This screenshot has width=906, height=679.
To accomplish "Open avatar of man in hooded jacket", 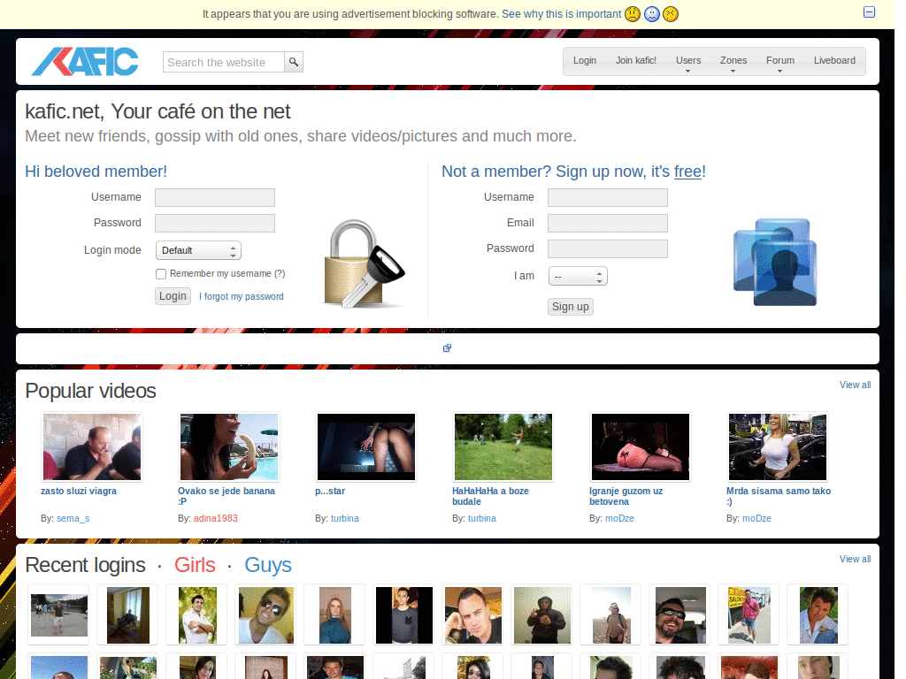I will tap(542, 615).
